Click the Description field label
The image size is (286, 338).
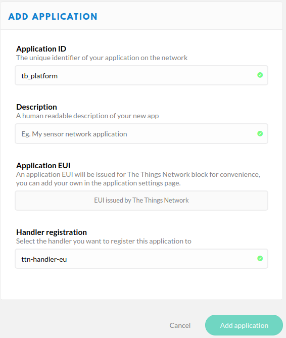pyautogui.click(x=37, y=107)
